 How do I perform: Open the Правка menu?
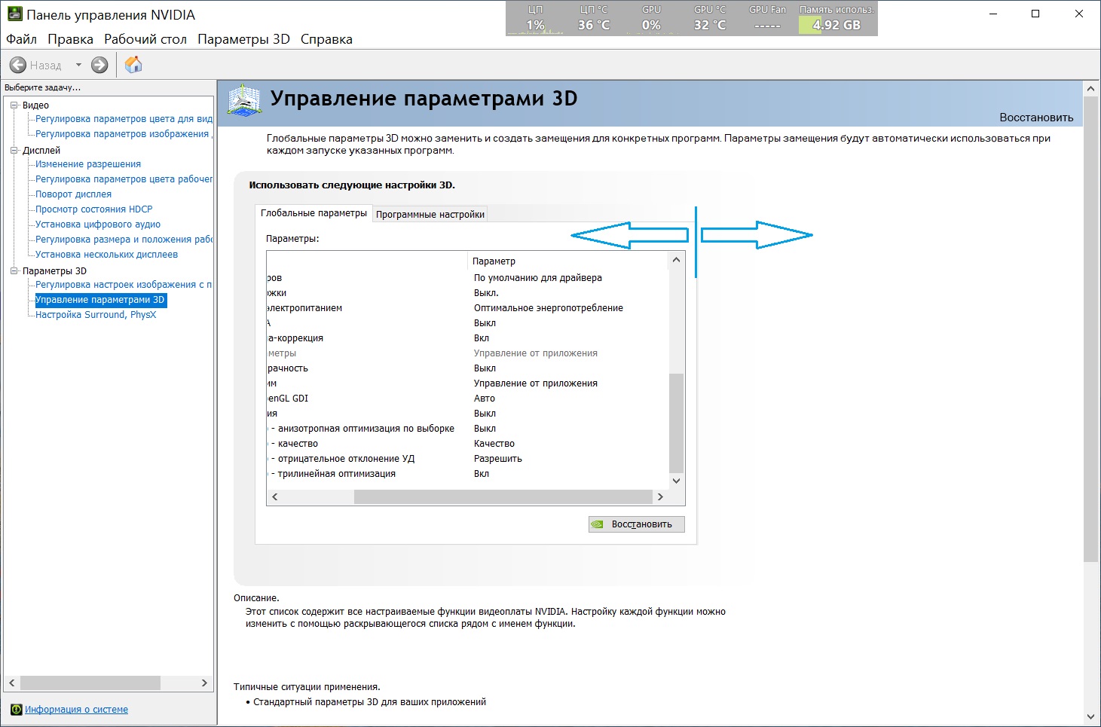click(x=70, y=39)
